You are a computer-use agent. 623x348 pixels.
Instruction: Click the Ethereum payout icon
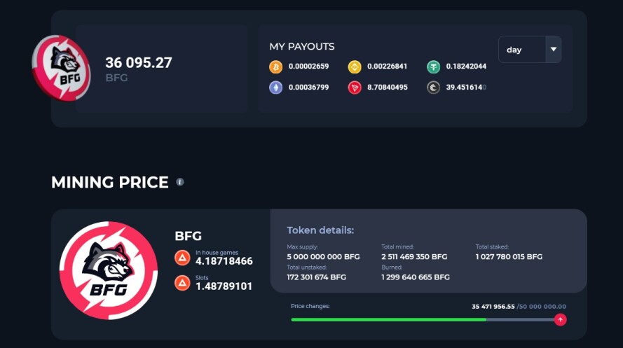(275, 88)
